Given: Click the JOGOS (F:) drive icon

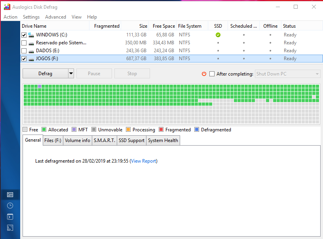Looking at the screenshot, I should [x=31, y=59].
